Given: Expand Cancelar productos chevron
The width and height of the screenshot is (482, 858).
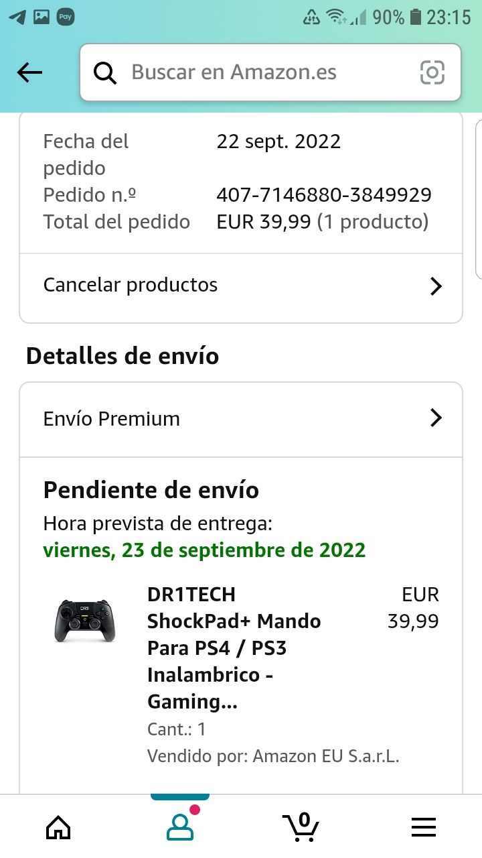Looking at the screenshot, I should click(x=436, y=286).
